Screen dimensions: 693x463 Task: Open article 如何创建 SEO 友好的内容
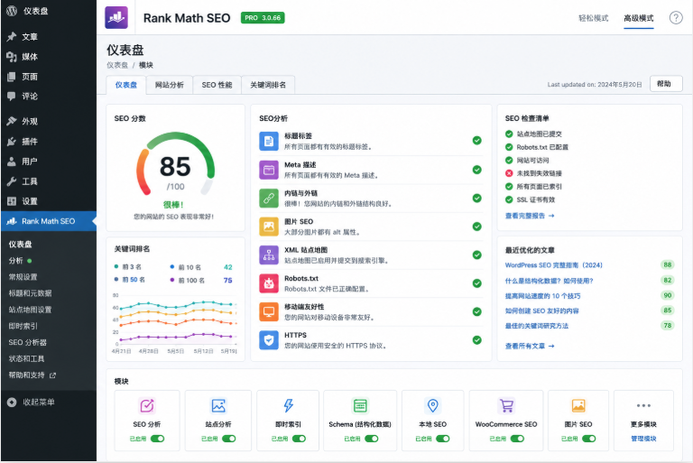click(541, 310)
